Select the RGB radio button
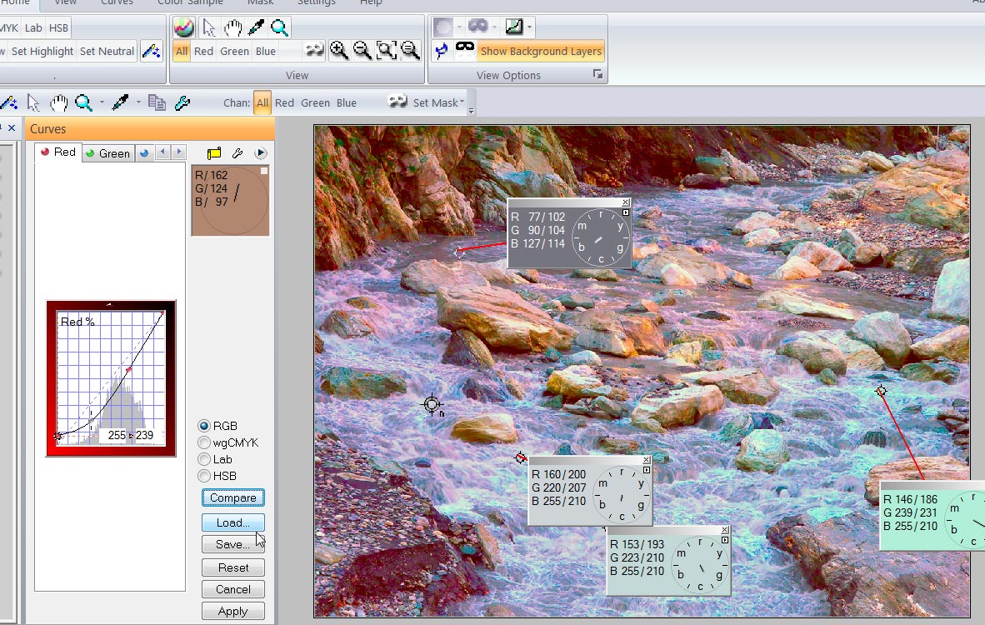985x625 pixels. point(204,426)
